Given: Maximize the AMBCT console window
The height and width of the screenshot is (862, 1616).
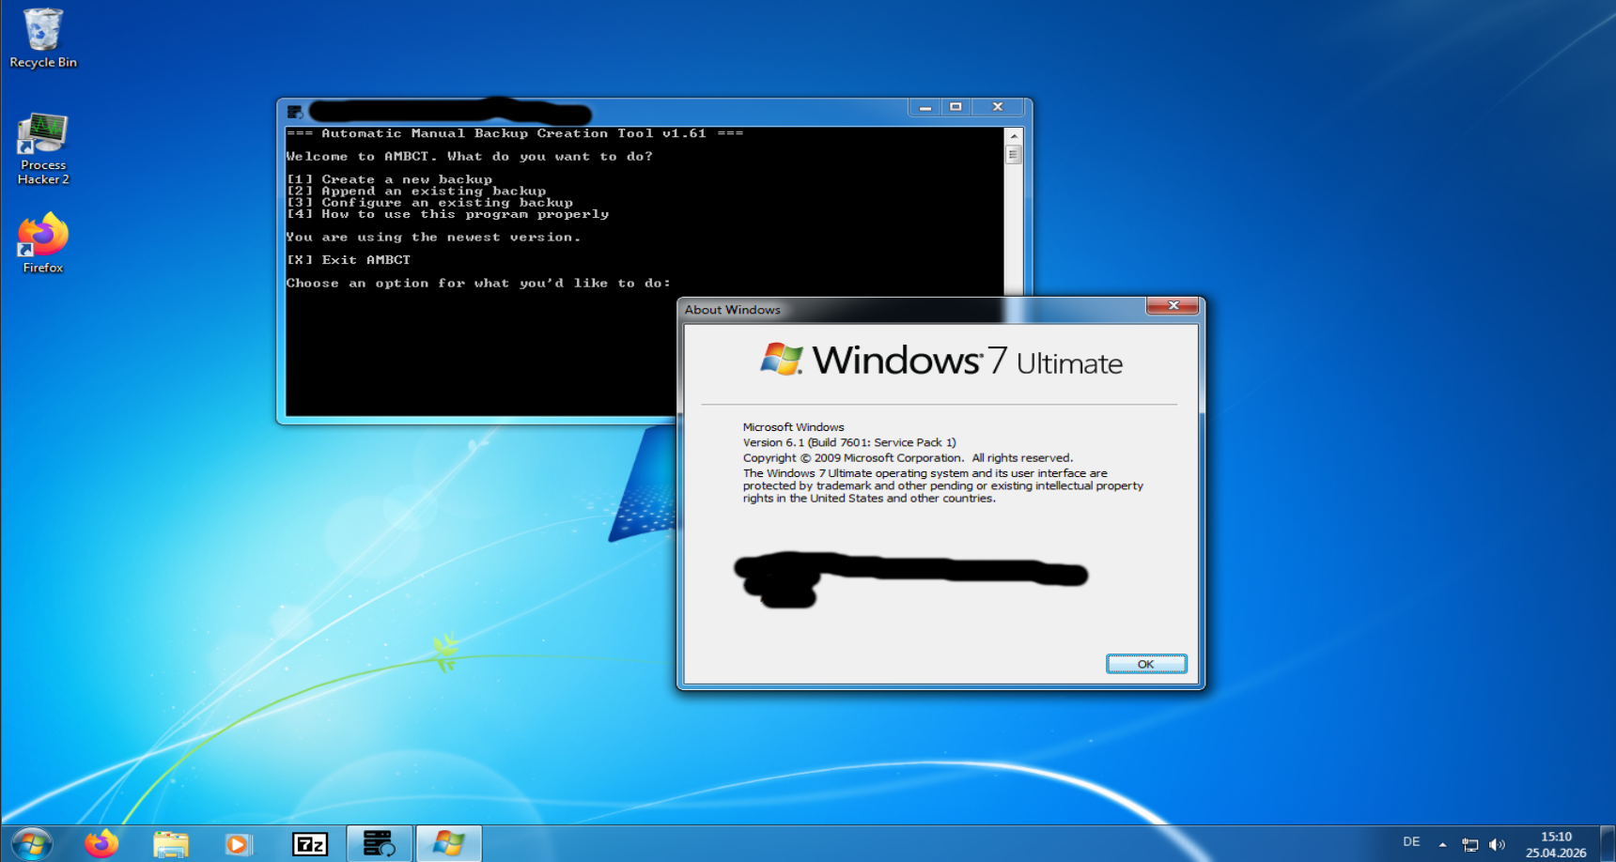Looking at the screenshot, I should point(956,107).
